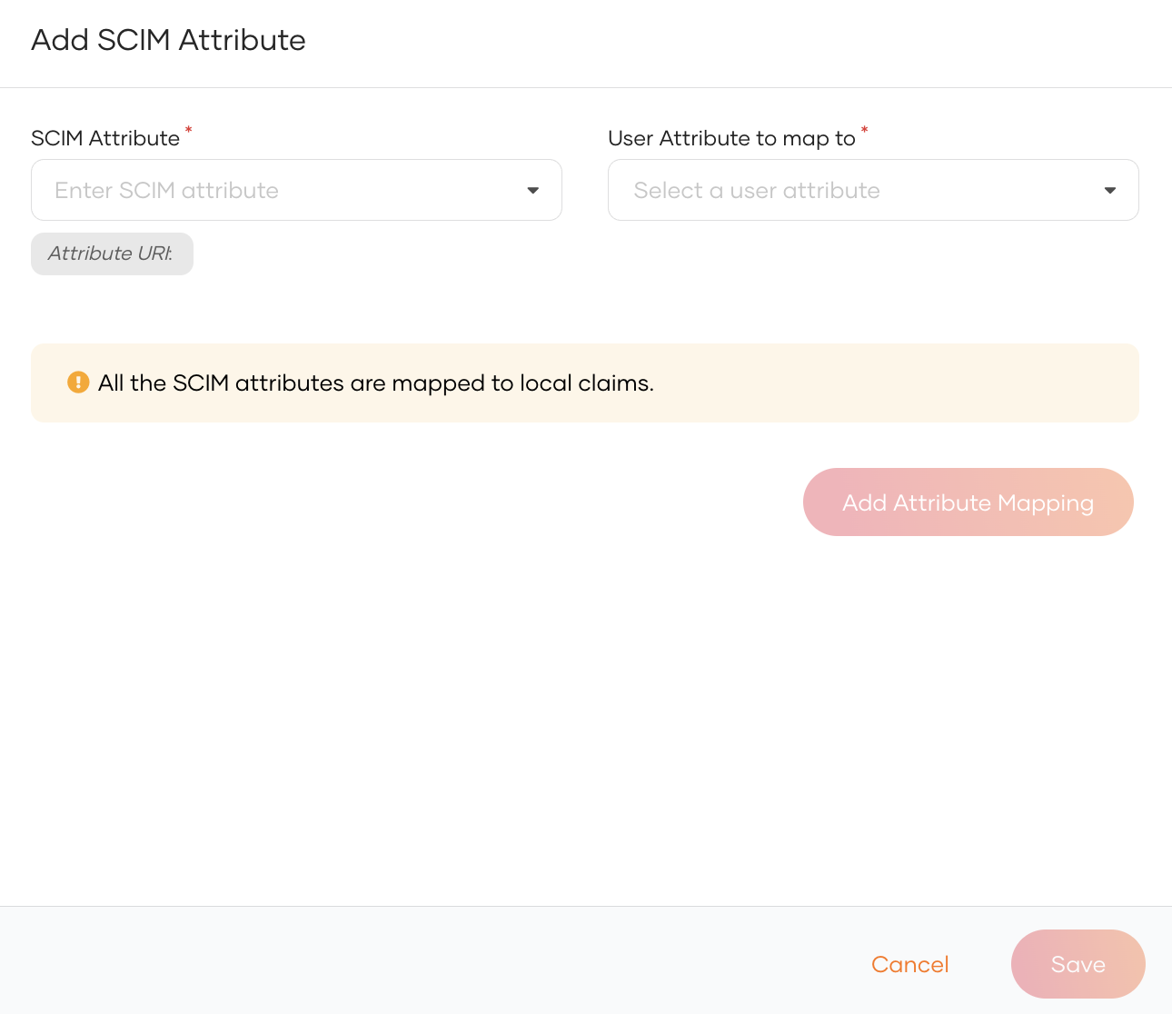1172x1014 pixels.
Task: Click the User Attribute to map to label
Action: [x=731, y=138]
